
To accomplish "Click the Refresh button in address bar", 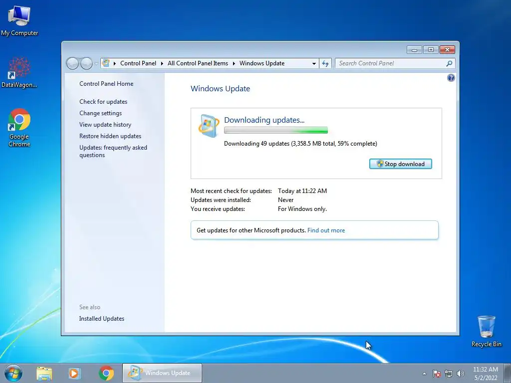I will tap(325, 63).
